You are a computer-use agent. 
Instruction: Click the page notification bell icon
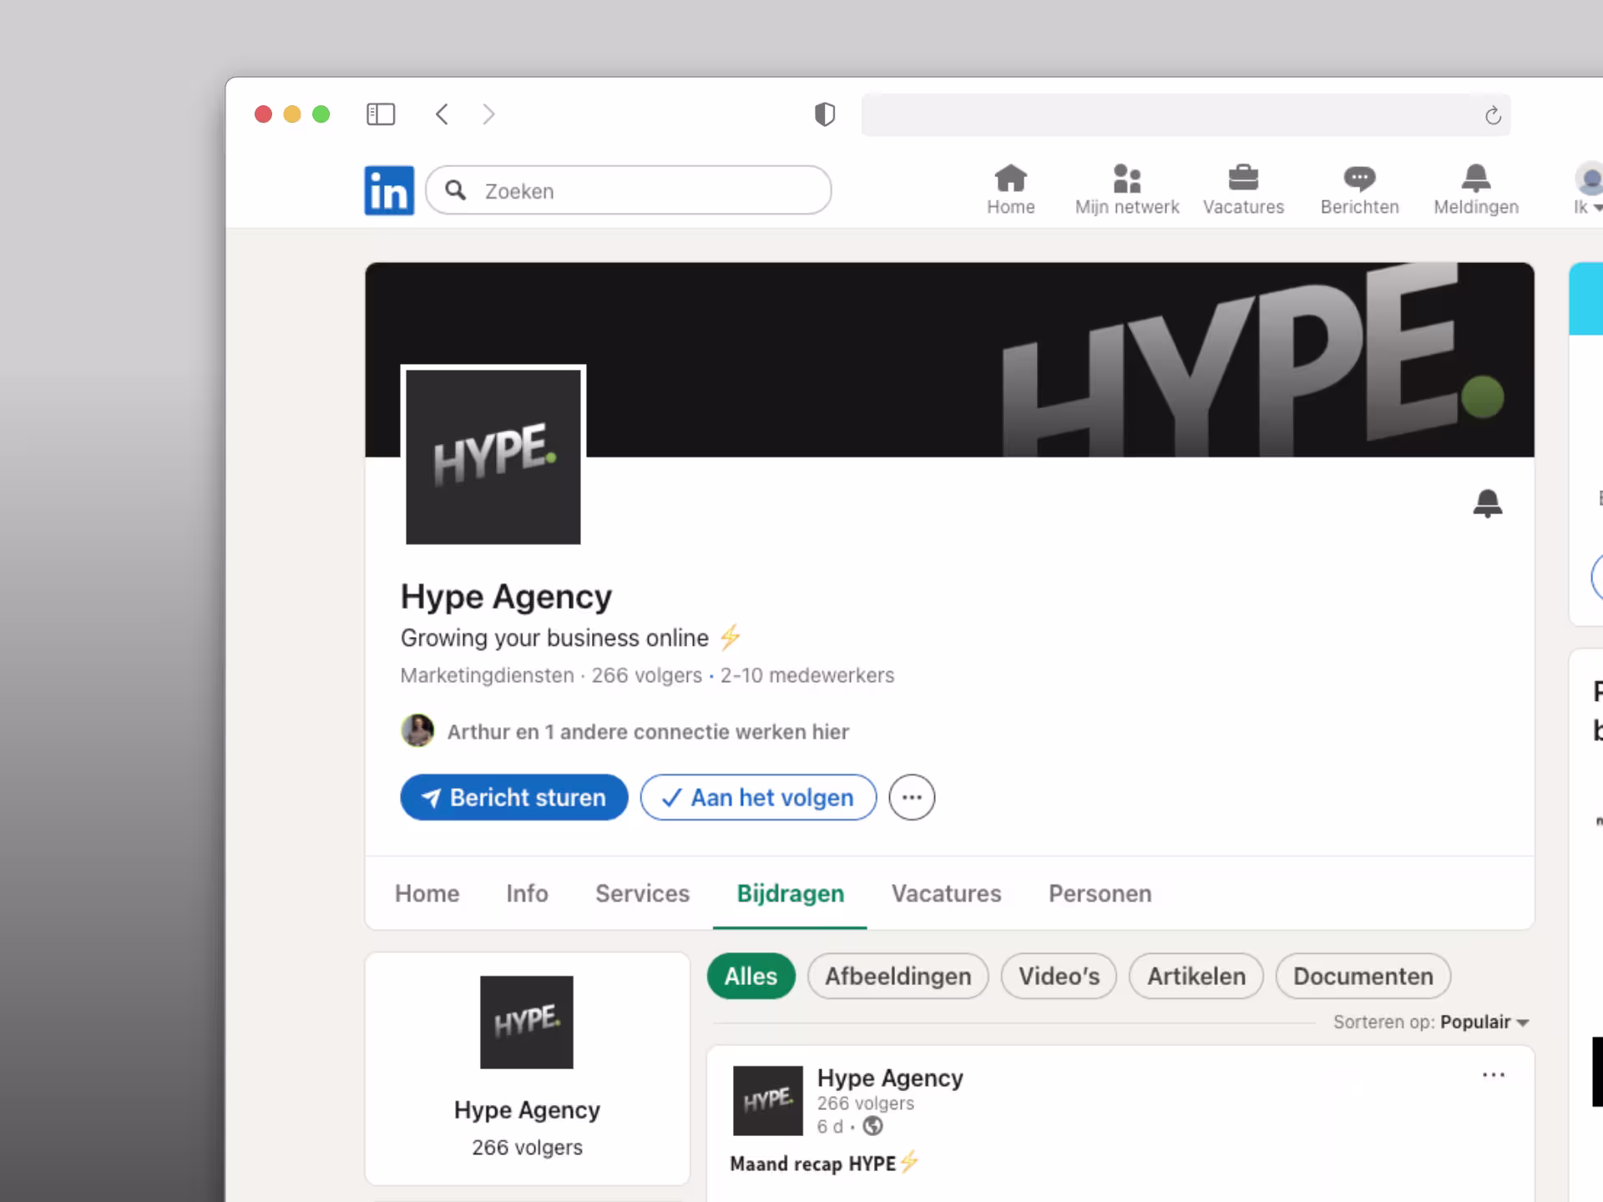pyautogui.click(x=1487, y=503)
